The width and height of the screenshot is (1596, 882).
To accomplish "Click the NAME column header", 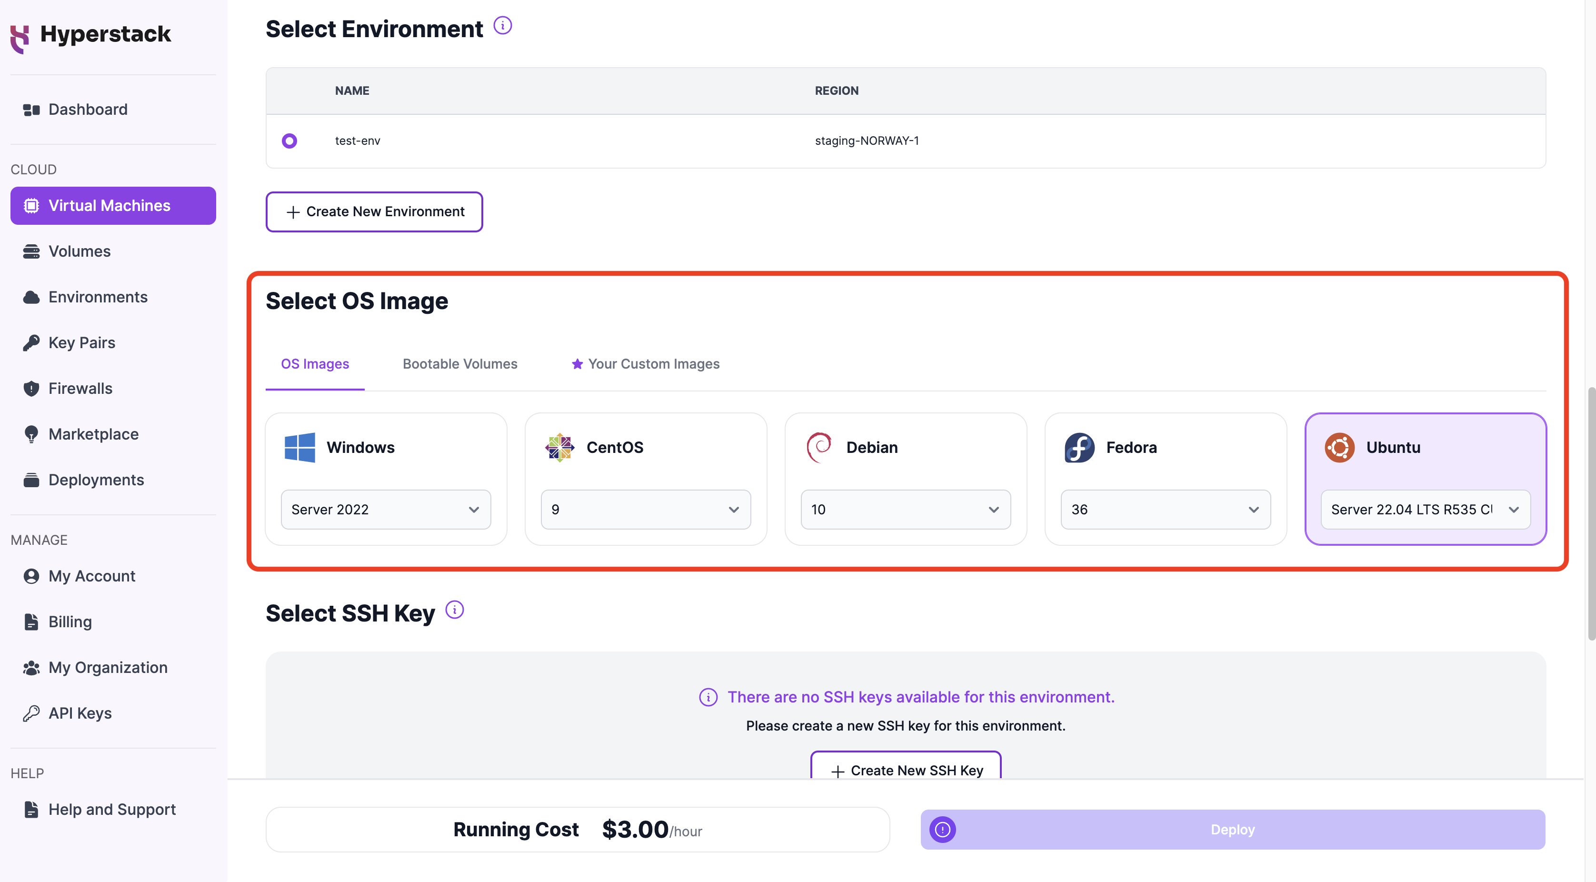I will [x=352, y=90].
